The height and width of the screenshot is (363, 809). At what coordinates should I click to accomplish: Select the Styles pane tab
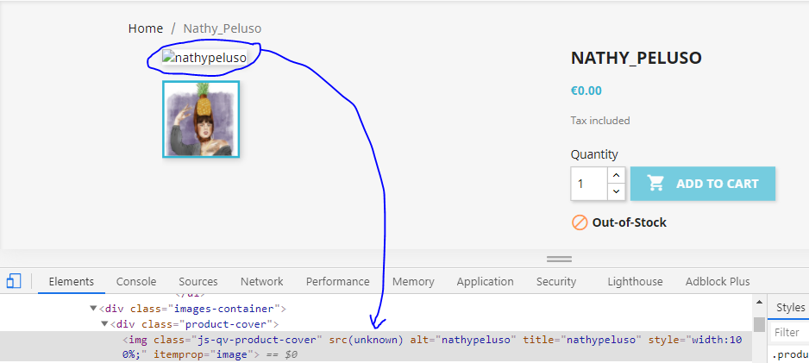(x=790, y=307)
